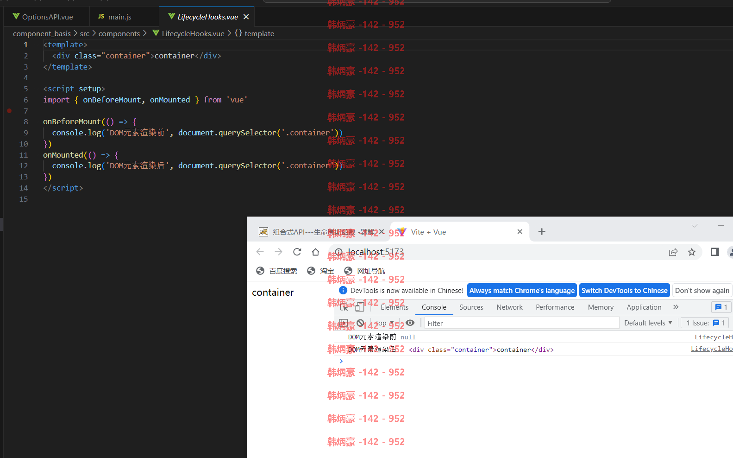Close the Vite + Vue browser tab

[520, 232]
